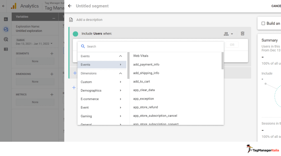Expand the Custom dimensions submenu
Image resolution: width=281 pixels, height=156 pixels.
[x=102, y=82]
